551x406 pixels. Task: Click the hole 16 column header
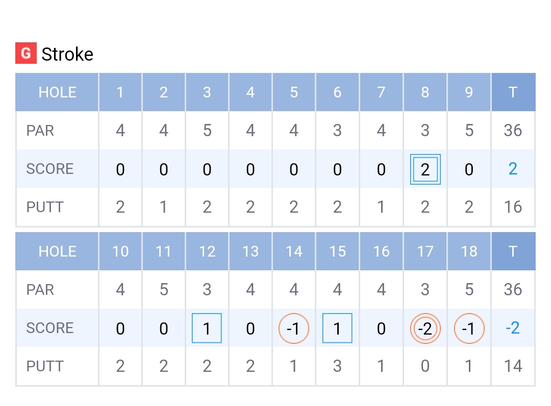pyautogui.click(x=381, y=251)
